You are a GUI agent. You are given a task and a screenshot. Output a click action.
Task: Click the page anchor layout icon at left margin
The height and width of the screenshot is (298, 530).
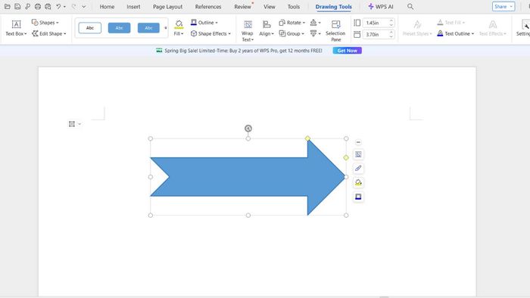[x=72, y=124]
